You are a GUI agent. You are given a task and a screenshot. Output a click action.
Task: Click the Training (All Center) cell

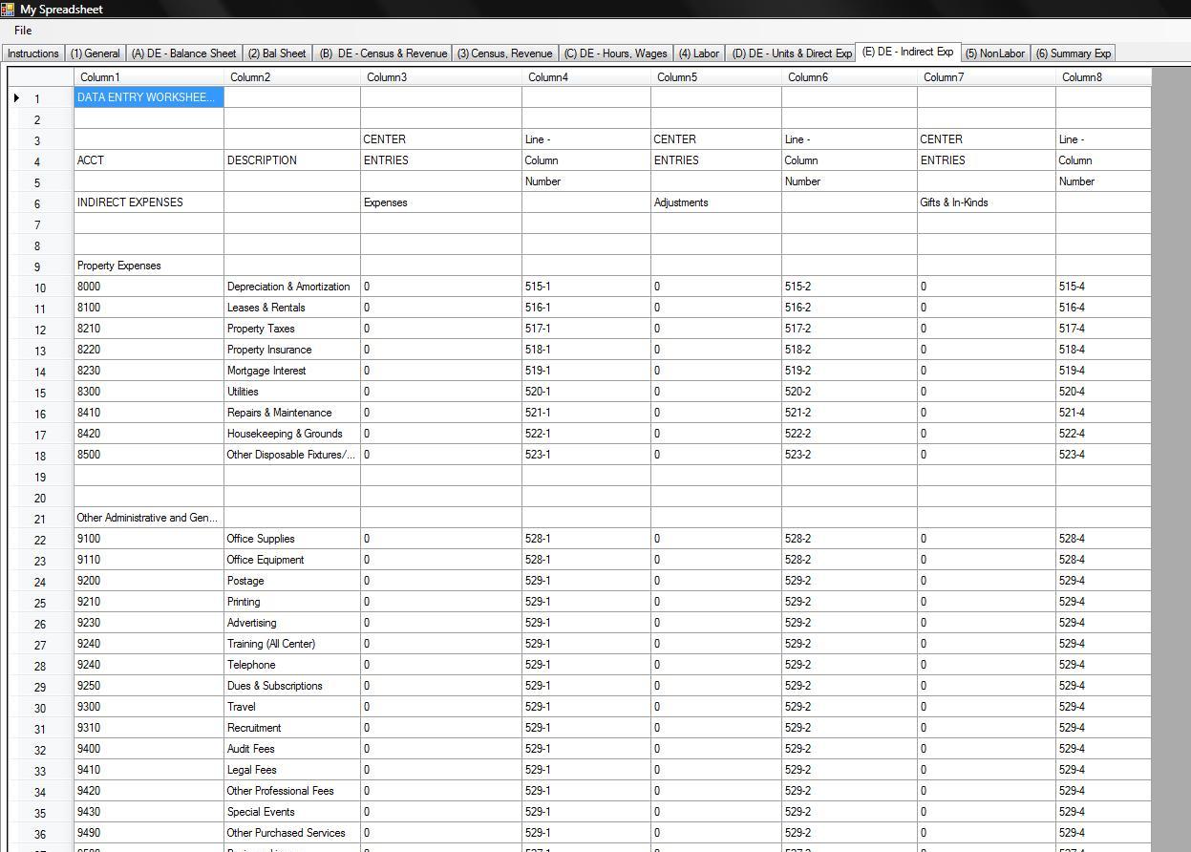point(292,644)
